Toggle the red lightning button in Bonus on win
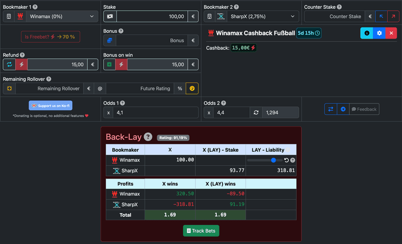The image size is (402, 244). point(121,64)
